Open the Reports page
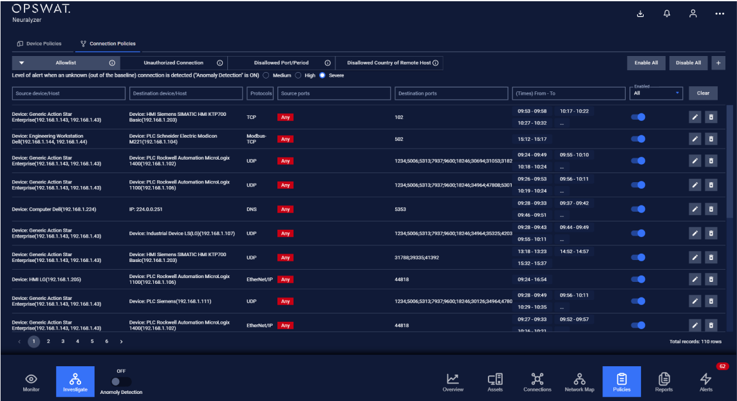 tap(664, 382)
